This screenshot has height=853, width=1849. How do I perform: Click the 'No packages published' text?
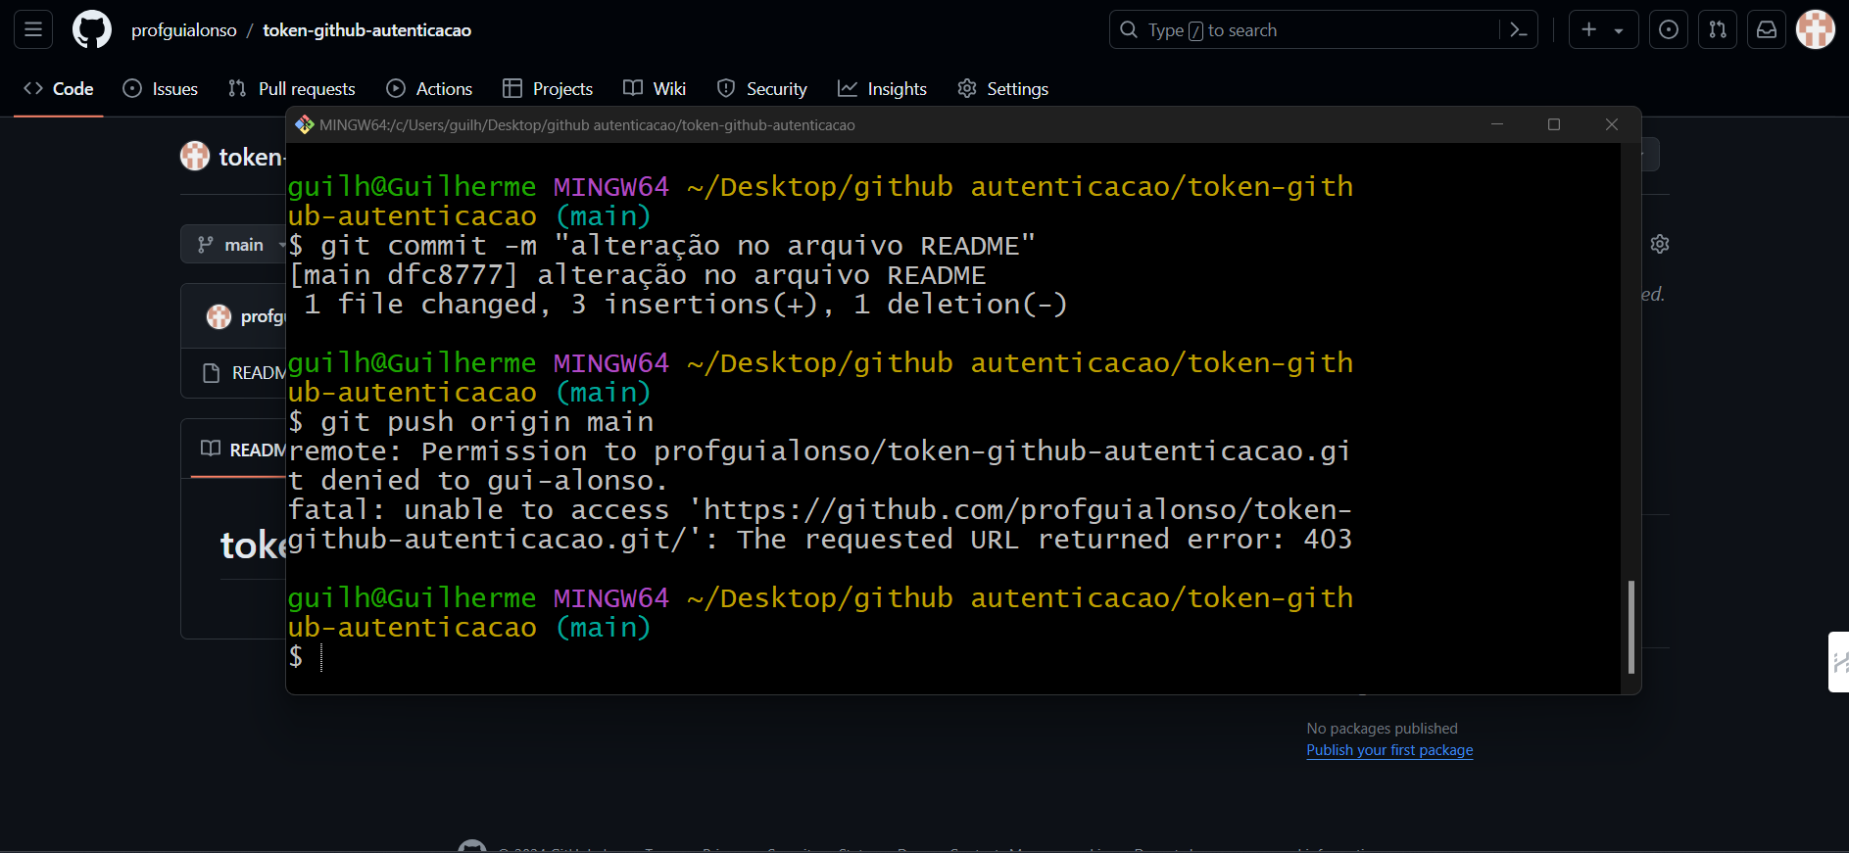click(1382, 729)
